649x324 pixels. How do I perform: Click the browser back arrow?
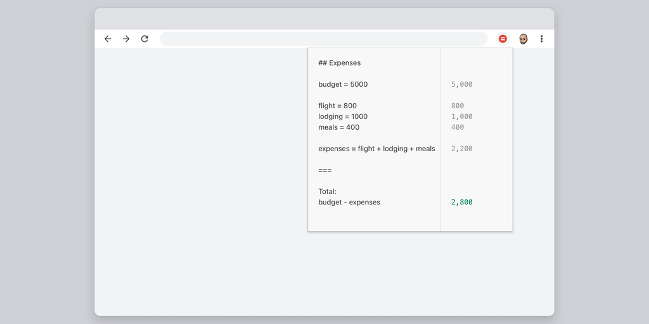[108, 39]
